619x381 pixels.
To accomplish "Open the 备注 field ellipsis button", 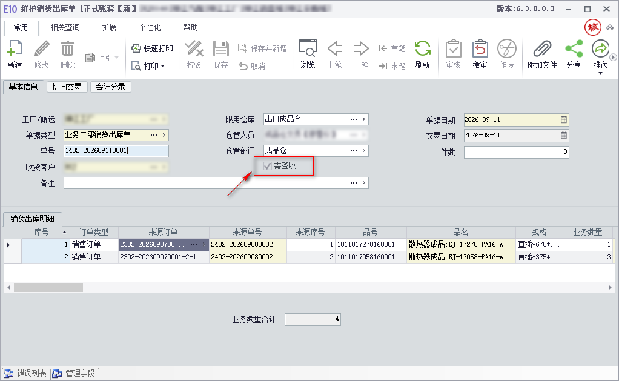I will 353,183.
